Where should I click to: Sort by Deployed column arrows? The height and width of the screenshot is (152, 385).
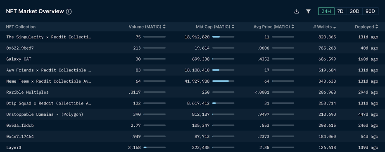click(377, 27)
